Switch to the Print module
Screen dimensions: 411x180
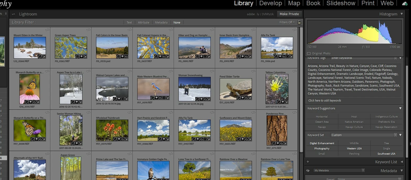click(x=368, y=3)
